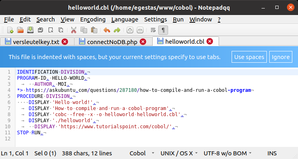Redo using the green arrow icon
The image size is (298, 159).
tap(117, 30)
